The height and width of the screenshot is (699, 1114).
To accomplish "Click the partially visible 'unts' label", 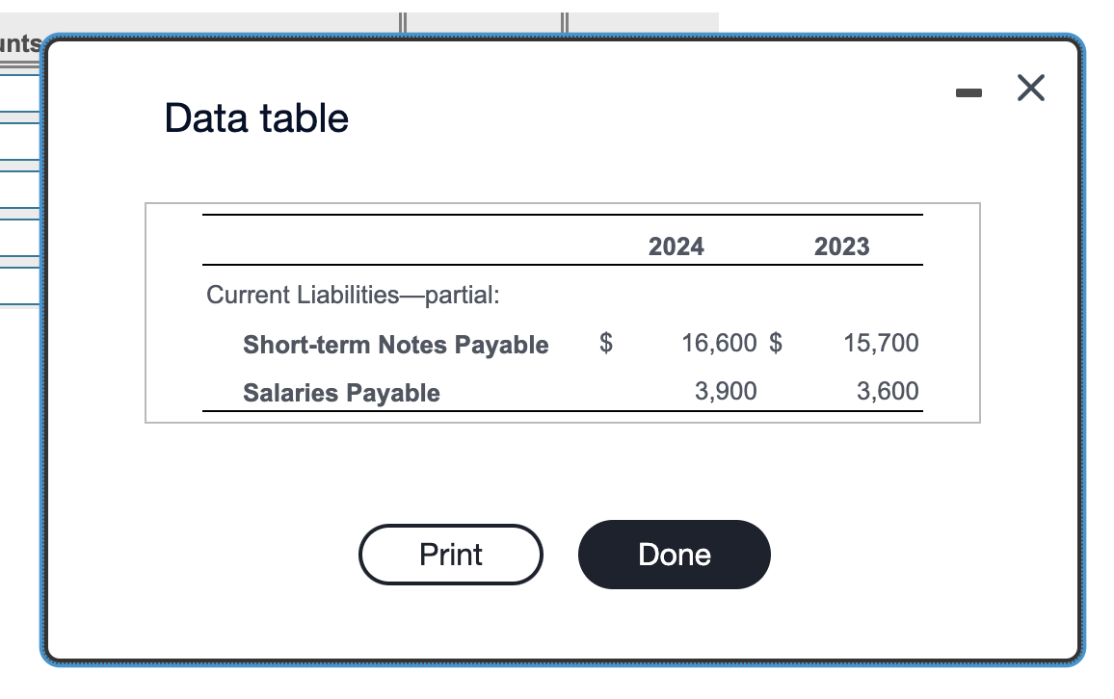I will coord(17,43).
